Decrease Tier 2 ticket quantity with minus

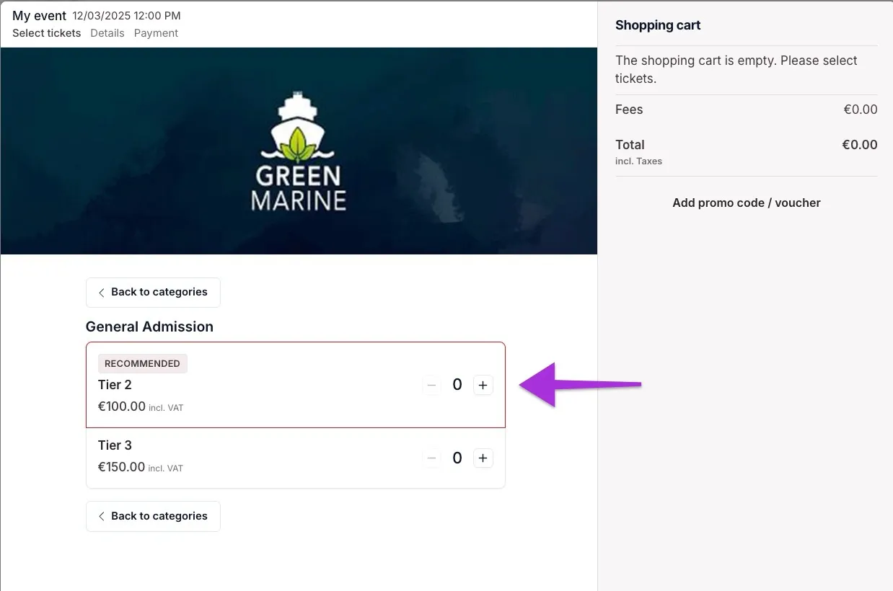coord(431,385)
